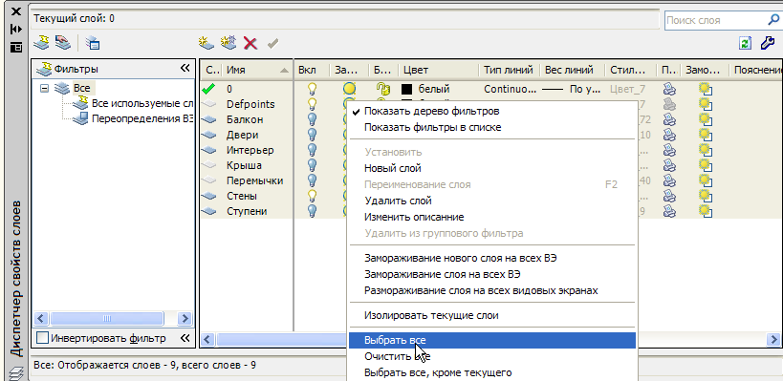Turn off Стены layer light bulb
The height and width of the screenshot is (381, 783).
(x=312, y=196)
